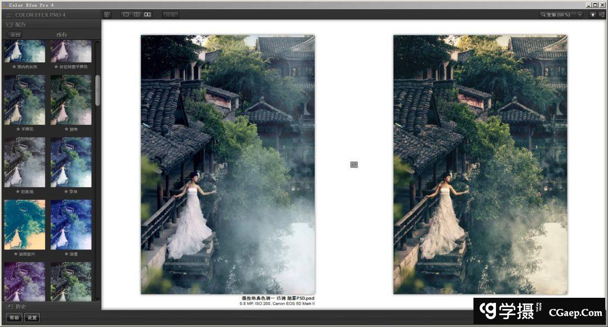
Task: Toggle the left panel visibility icon
Action: [108, 15]
